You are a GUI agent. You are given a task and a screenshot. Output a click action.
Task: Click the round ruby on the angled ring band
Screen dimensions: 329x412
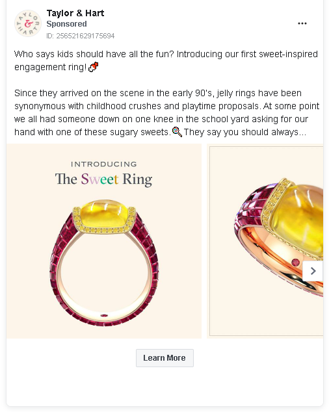coord(296,263)
